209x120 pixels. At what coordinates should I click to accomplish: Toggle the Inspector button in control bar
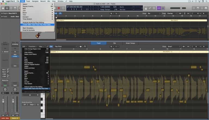pos(7,8)
